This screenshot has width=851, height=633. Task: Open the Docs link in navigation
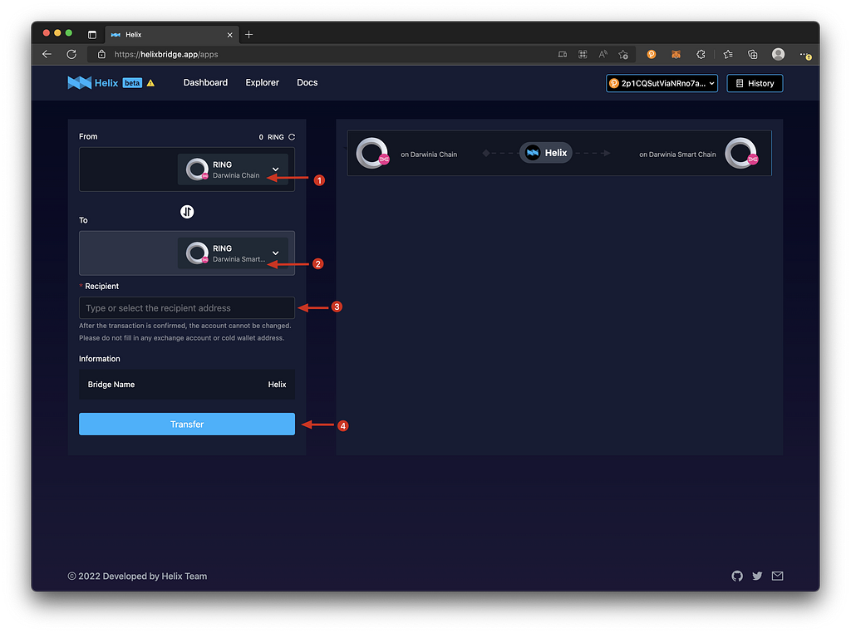(x=307, y=82)
